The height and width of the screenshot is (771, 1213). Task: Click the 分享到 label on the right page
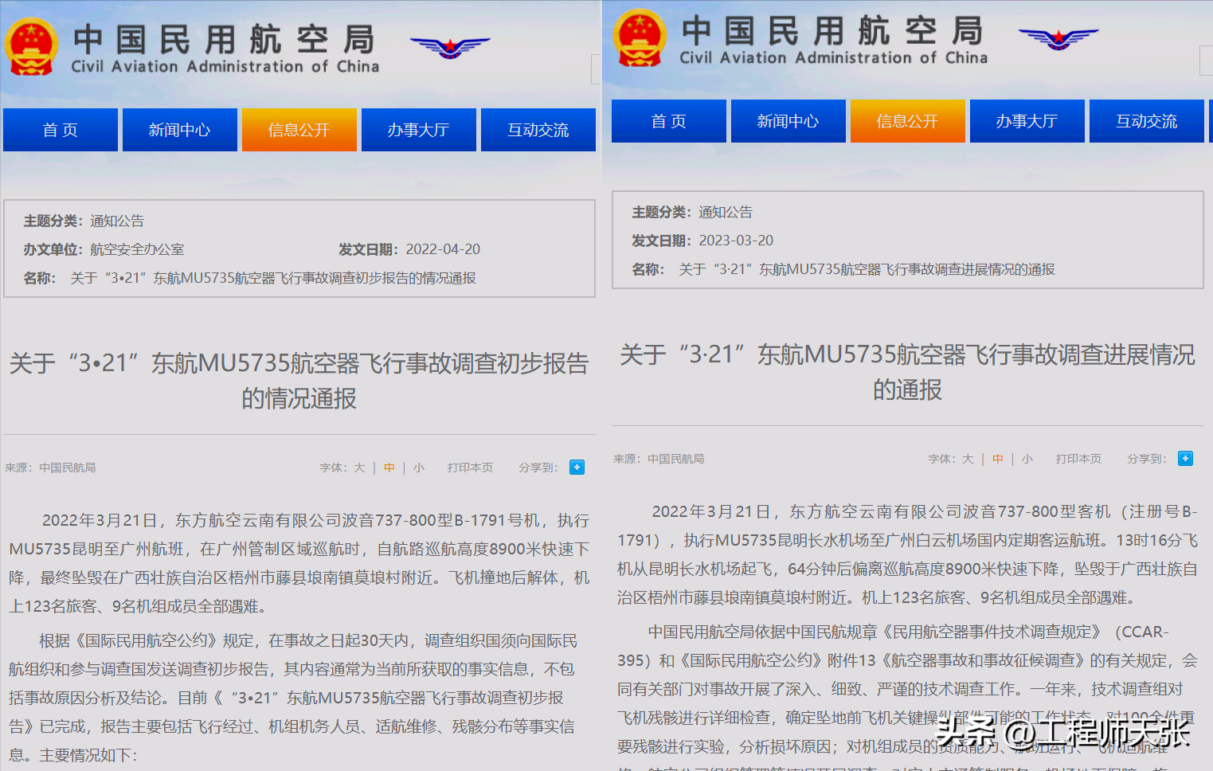tap(1147, 459)
